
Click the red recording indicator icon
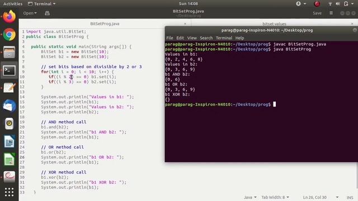(317, 4)
